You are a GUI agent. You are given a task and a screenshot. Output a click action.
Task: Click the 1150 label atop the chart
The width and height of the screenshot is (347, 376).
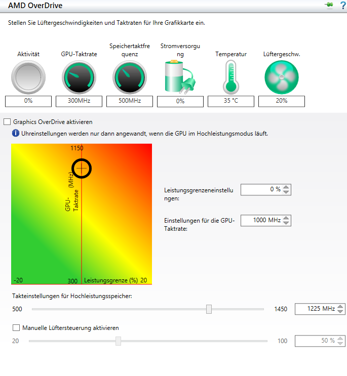(77, 148)
